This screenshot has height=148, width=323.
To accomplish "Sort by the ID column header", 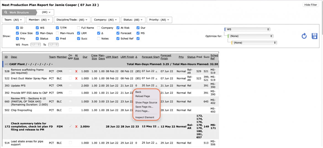I will (6, 57).
